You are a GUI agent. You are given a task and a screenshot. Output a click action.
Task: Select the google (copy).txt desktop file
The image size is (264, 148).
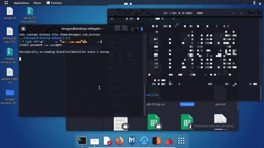[x=10, y=76]
